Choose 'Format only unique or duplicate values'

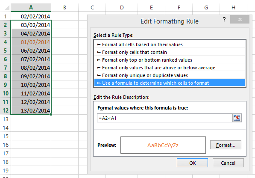(170, 75)
